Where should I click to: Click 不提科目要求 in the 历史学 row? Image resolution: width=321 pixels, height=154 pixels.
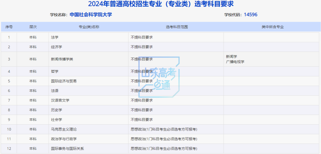[142, 110]
